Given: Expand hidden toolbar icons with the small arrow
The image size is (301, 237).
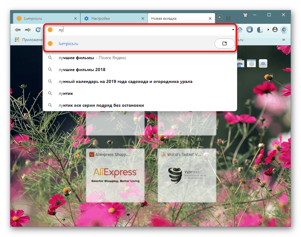Looking at the screenshot, I should pyautogui.click(x=268, y=29).
